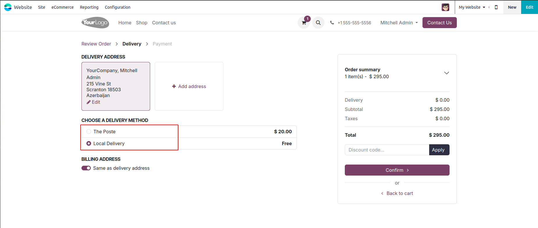Open the My Website switcher dropdown
Image resolution: width=538 pixels, height=228 pixels.
click(472, 7)
